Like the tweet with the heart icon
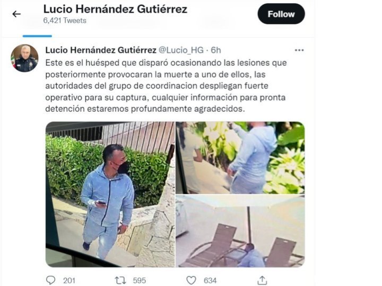Image resolution: width=382 pixels, height=286 pixels. (x=191, y=280)
